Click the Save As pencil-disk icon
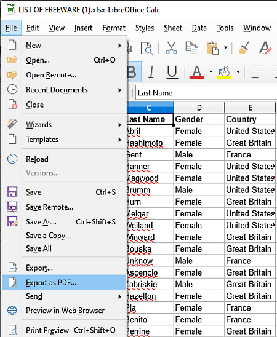Image resolution: width=277 pixels, height=337 pixels. [x=12, y=221]
